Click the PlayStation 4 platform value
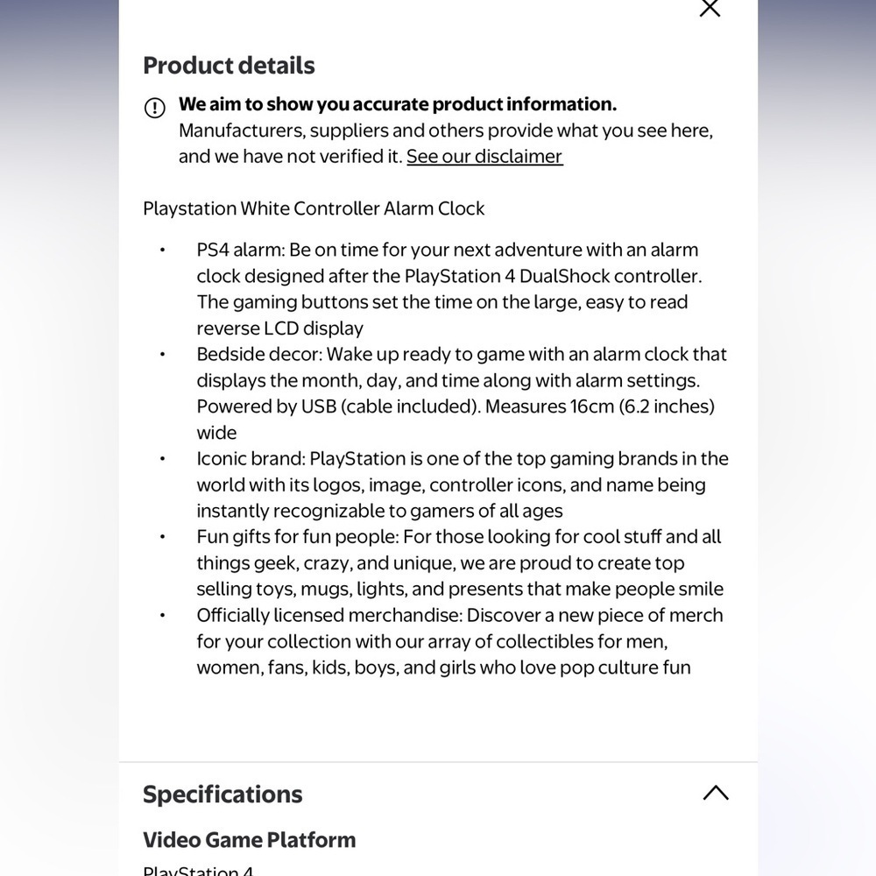The image size is (876, 876). pyautogui.click(x=198, y=871)
